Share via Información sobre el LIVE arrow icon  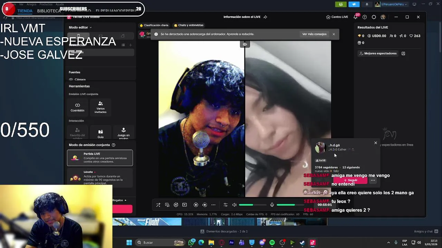click(265, 17)
